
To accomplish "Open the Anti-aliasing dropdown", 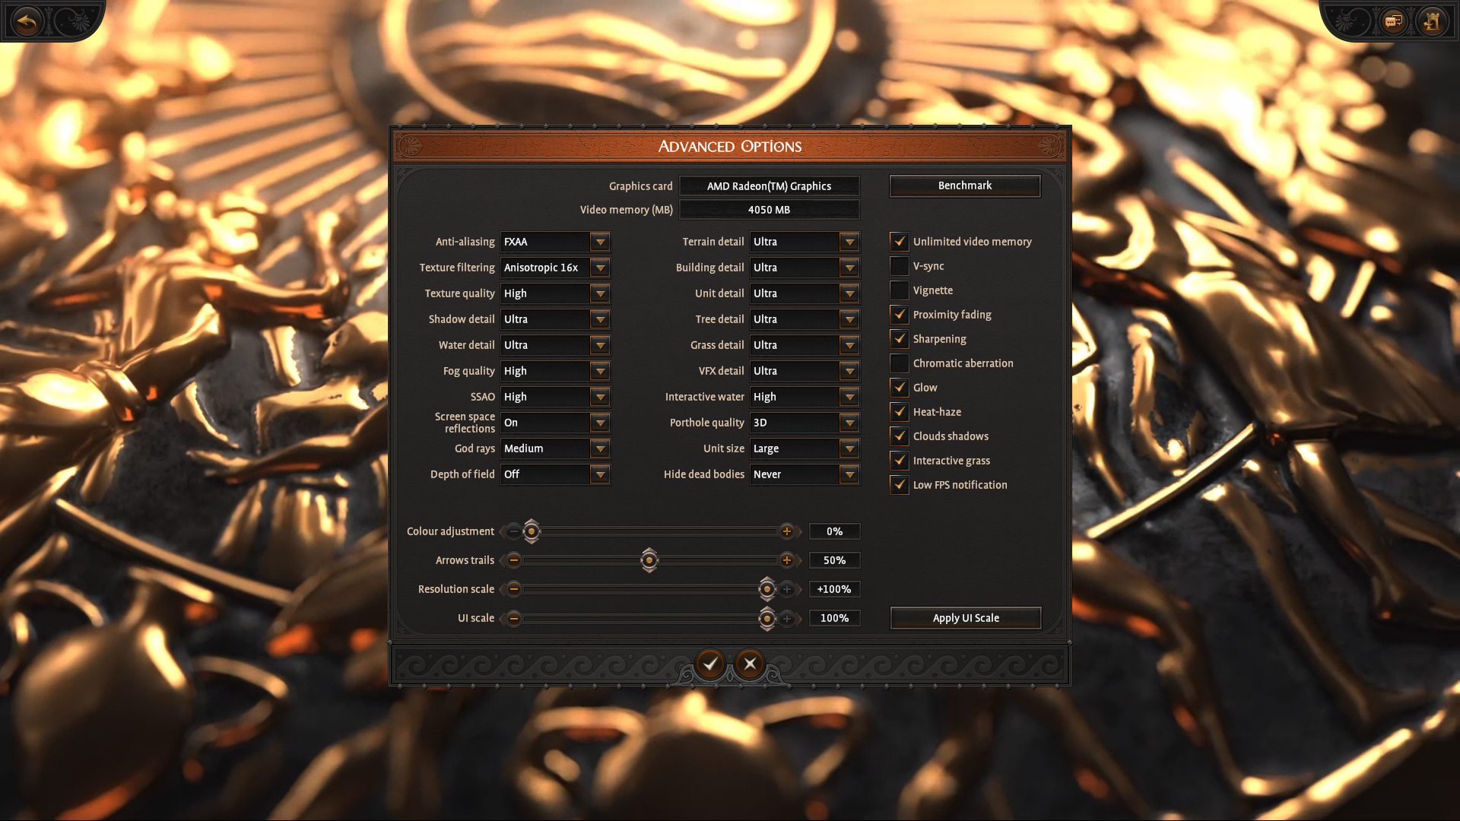I will pos(600,242).
